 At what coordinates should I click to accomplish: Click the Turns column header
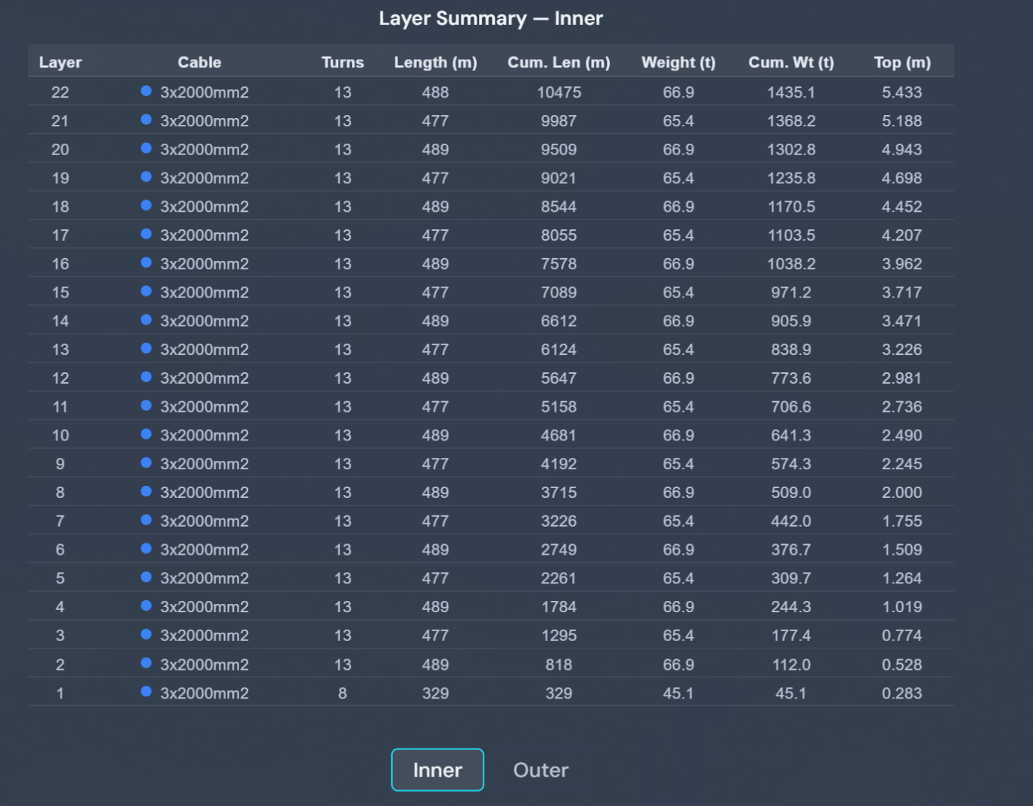[343, 62]
